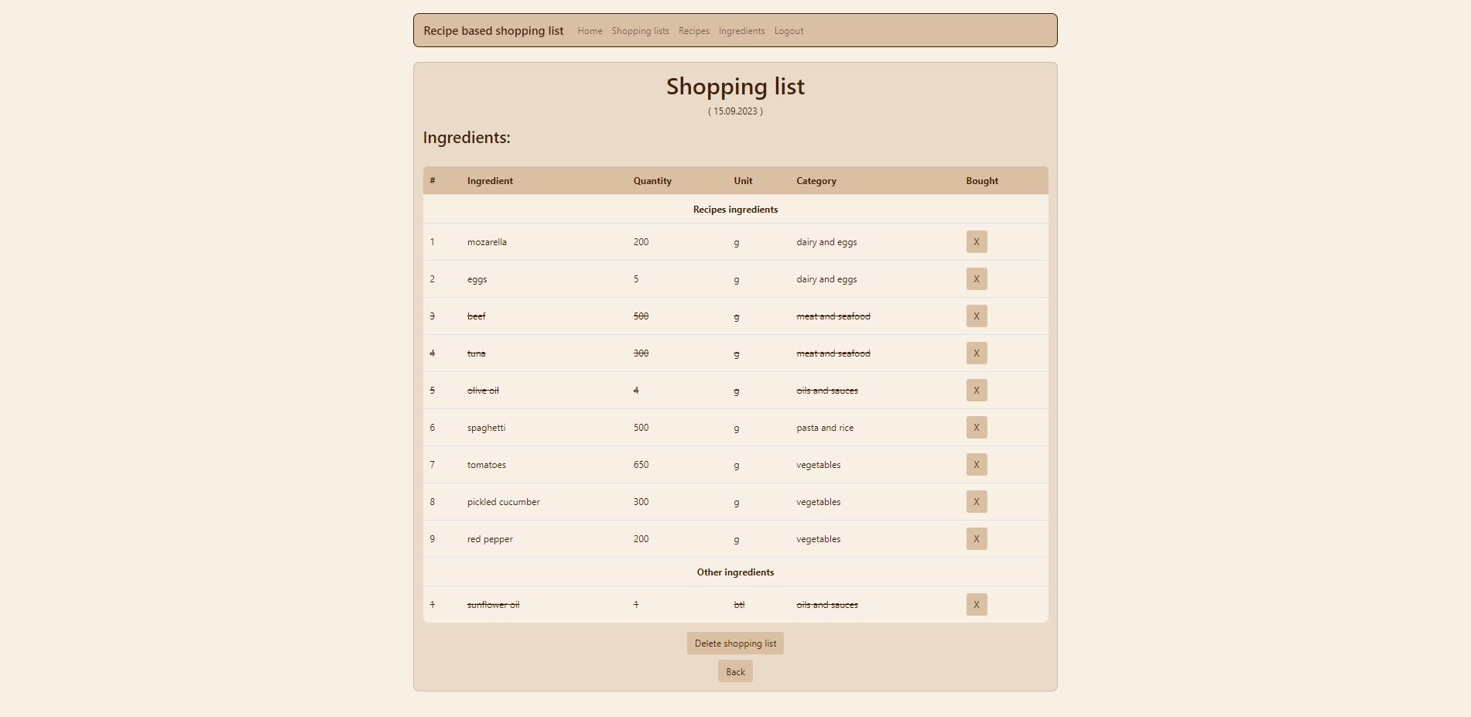Go to the Ingredients page
This screenshot has width=1471, height=717.
[x=741, y=31]
